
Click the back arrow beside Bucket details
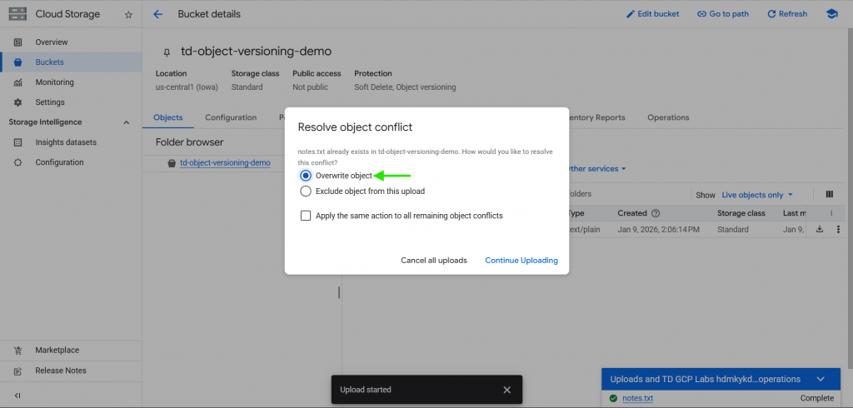click(x=158, y=14)
